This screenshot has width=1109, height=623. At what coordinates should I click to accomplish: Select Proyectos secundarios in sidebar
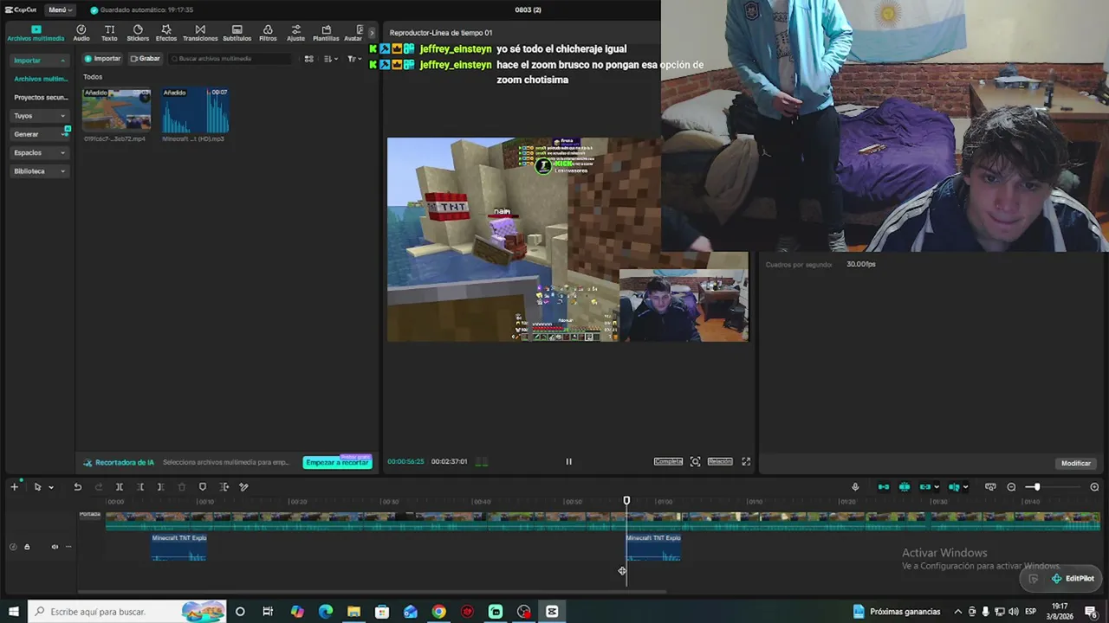pos(40,97)
